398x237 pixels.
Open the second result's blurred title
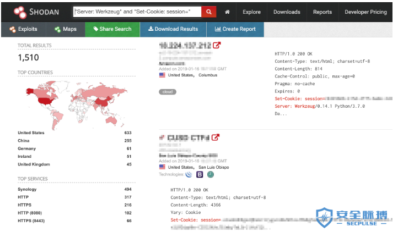pos(189,137)
